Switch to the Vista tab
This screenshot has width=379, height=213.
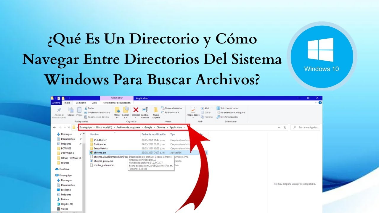coord(94,103)
